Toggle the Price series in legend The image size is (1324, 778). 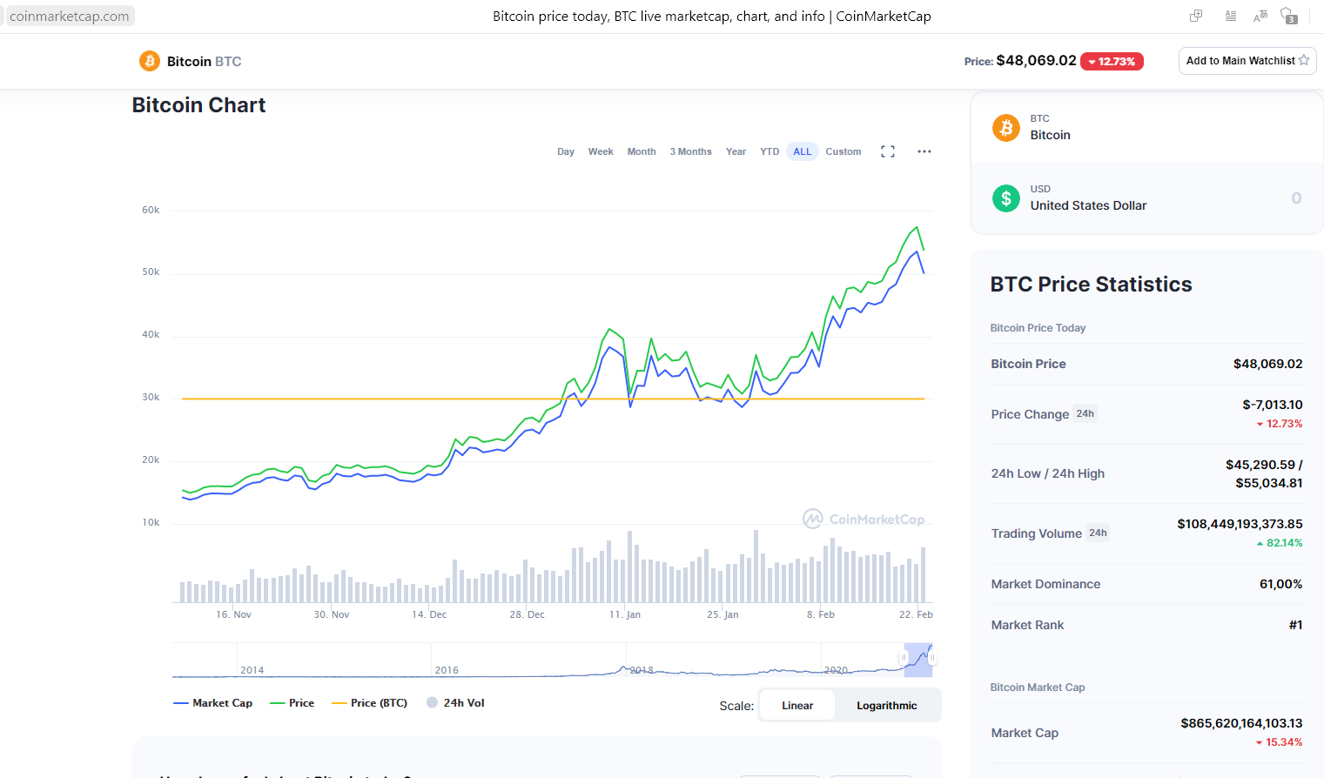point(292,703)
